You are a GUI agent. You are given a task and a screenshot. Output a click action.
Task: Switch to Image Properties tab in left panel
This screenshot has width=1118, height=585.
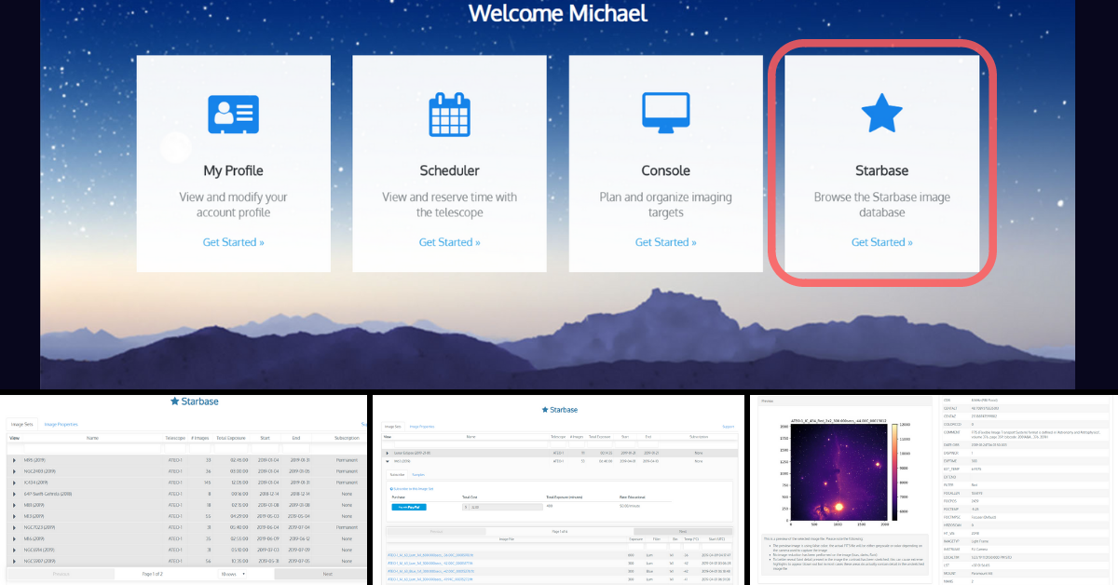coord(61,424)
